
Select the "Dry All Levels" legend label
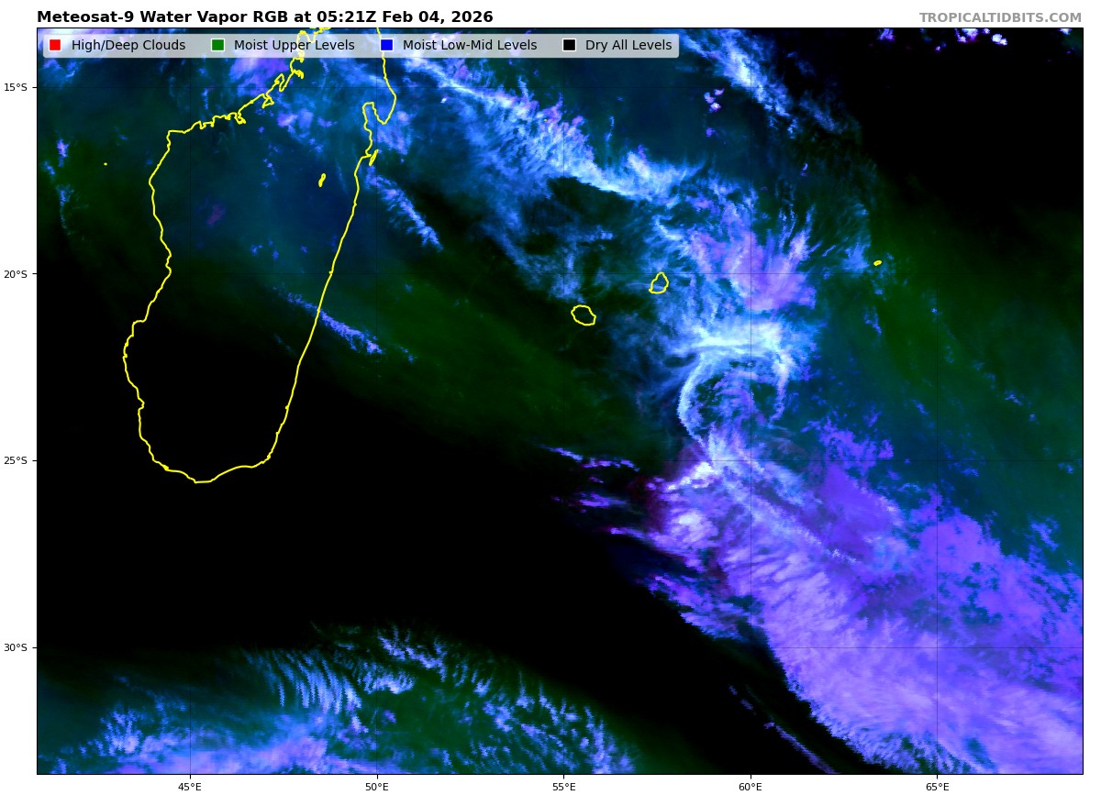[x=628, y=45]
